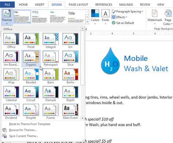This screenshot has width=173, height=143.
Task: Open the Colors dropdown
Action: pyautogui.click(x=95, y=17)
